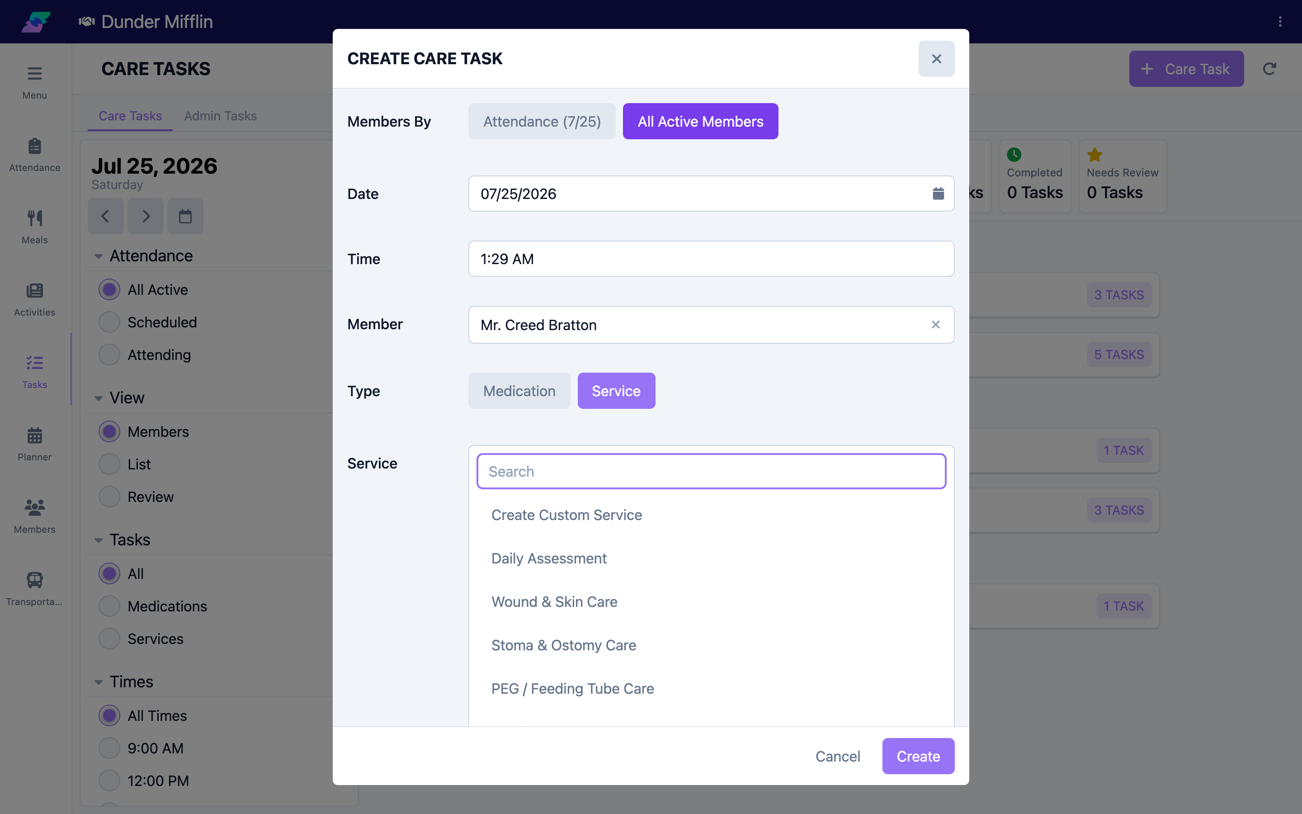1302x814 pixels.
Task: Collapse the Attendance filter section
Action: pyautogui.click(x=99, y=256)
